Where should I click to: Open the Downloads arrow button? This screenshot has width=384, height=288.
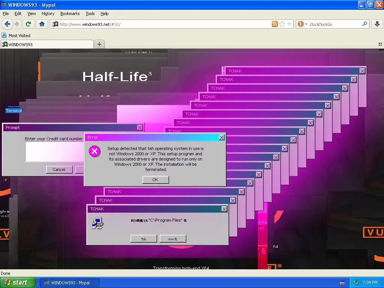tap(377, 24)
